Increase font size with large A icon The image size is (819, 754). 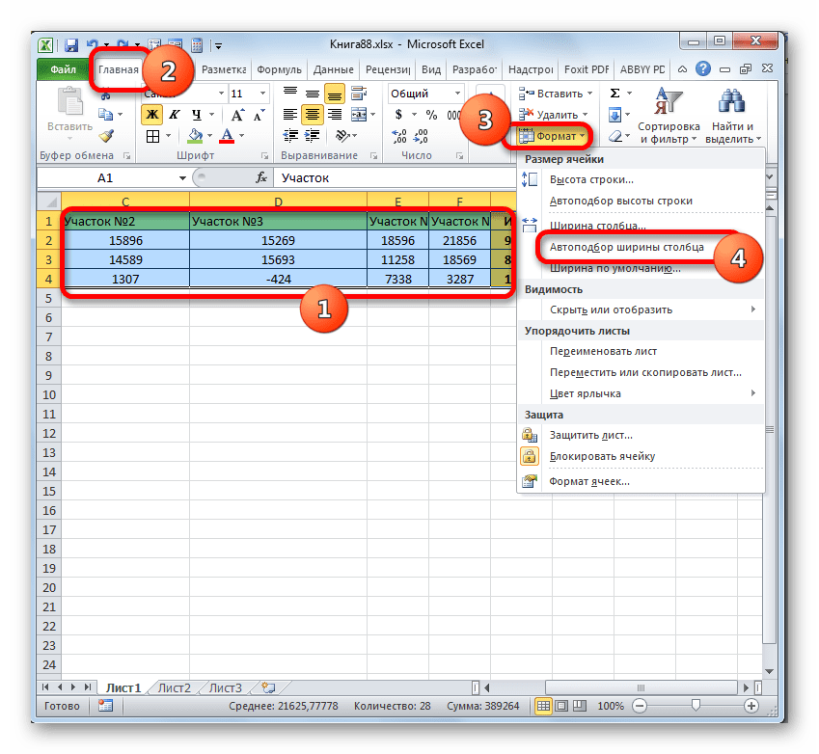click(x=237, y=115)
